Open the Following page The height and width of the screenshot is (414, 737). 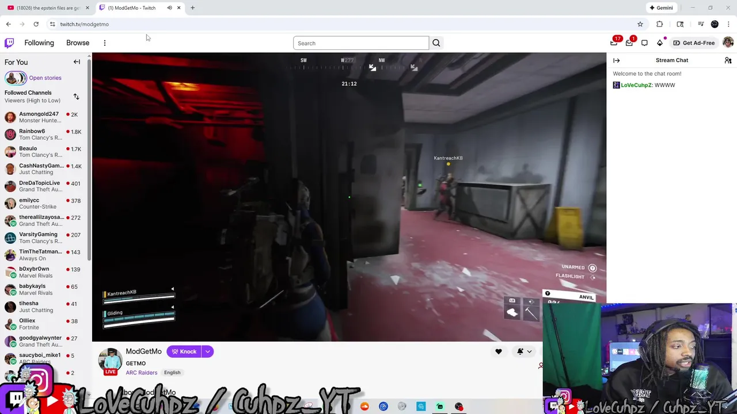(x=39, y=43)
